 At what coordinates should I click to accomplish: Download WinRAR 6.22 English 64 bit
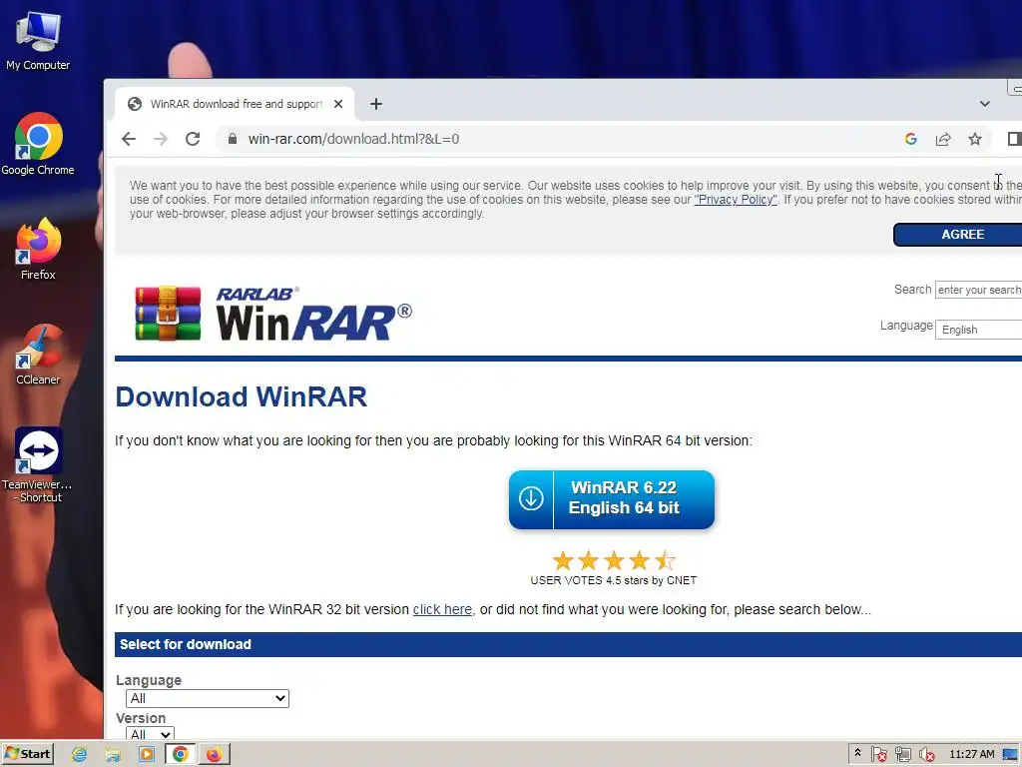[x=612, y=499]
